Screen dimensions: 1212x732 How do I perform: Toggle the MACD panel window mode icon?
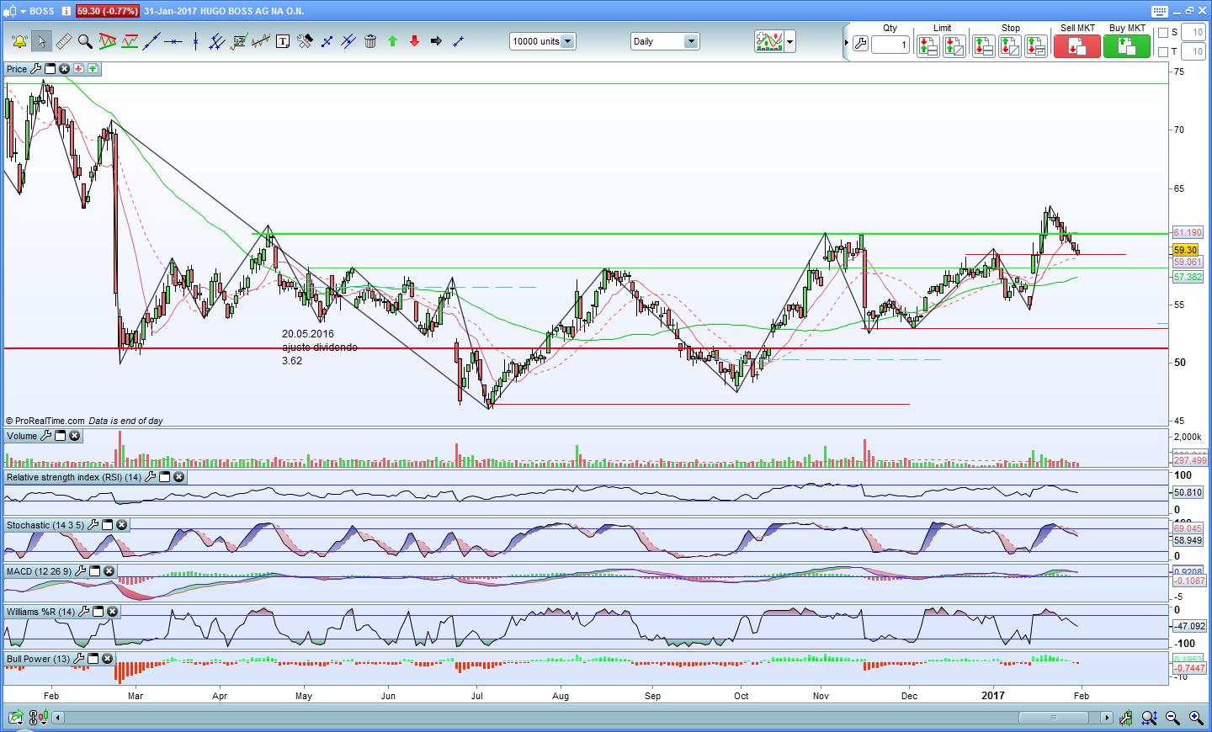[x=95, y=571]
